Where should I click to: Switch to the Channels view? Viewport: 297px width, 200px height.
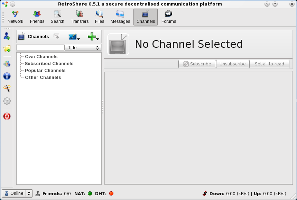[x=146, y=17]
